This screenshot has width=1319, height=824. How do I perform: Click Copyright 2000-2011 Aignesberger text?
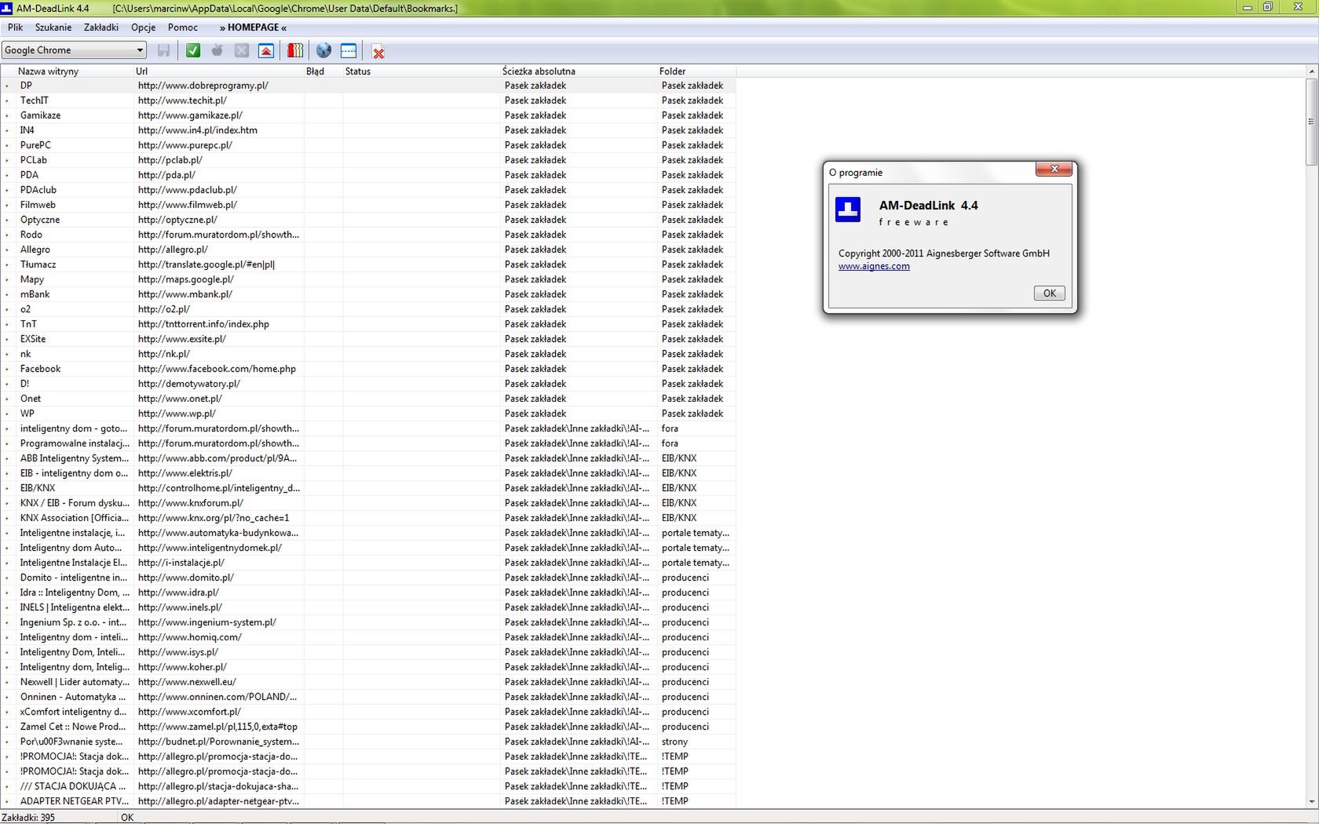point(944,253)
